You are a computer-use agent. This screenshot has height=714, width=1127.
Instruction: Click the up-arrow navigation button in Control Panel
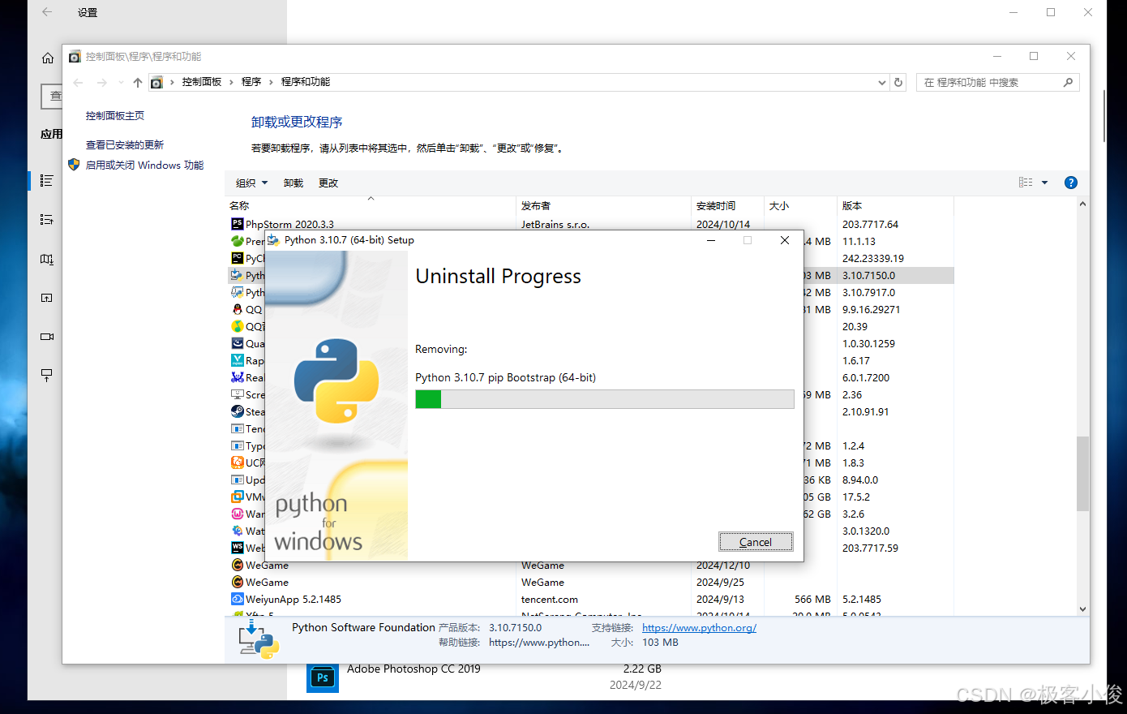point(138,82)
